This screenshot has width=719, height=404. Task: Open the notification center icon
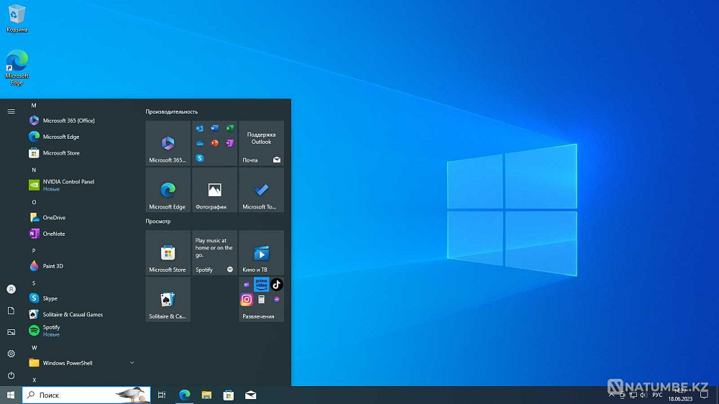click(705, 395)
